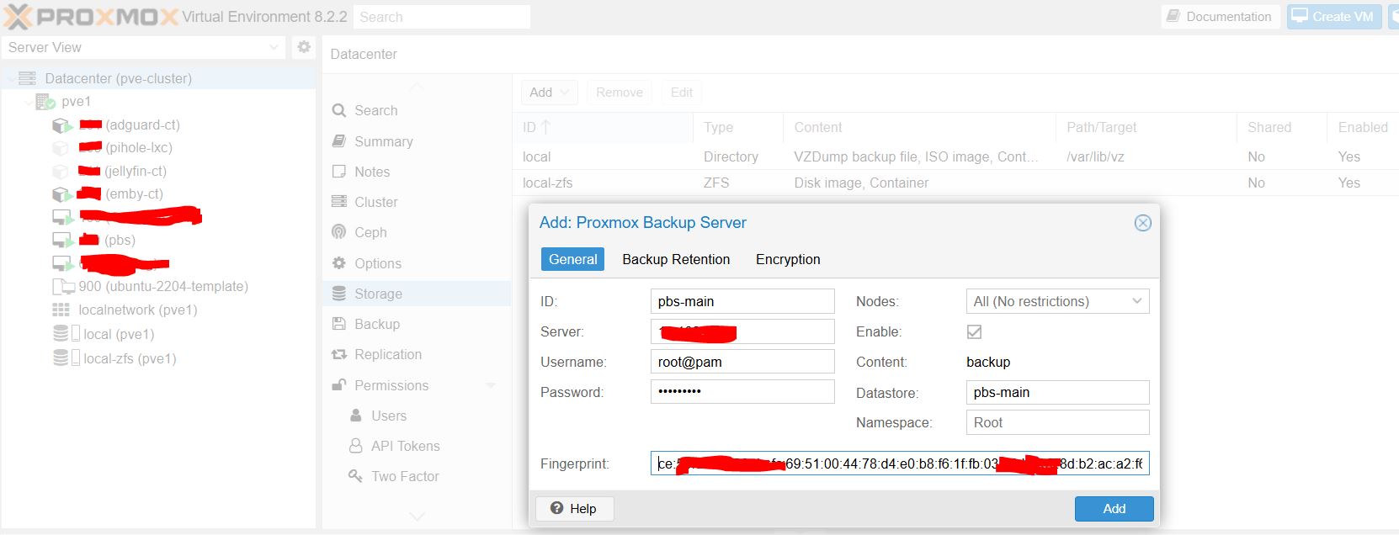Collapse the Datacenter tree node
The height and width of the screenshot is (535, 1399).
coord(11,78)
